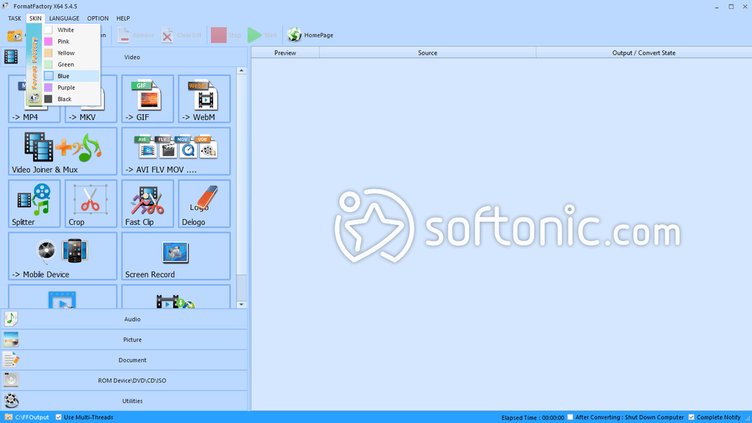Open C:\FFOutput folder in status bar
Viewport: 752px width, 423px height.
click(x=27, y=417)
